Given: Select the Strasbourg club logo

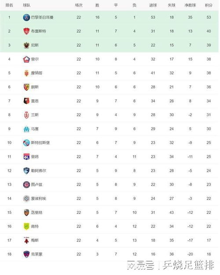Looking at the screenshot, I should [26, 143].
